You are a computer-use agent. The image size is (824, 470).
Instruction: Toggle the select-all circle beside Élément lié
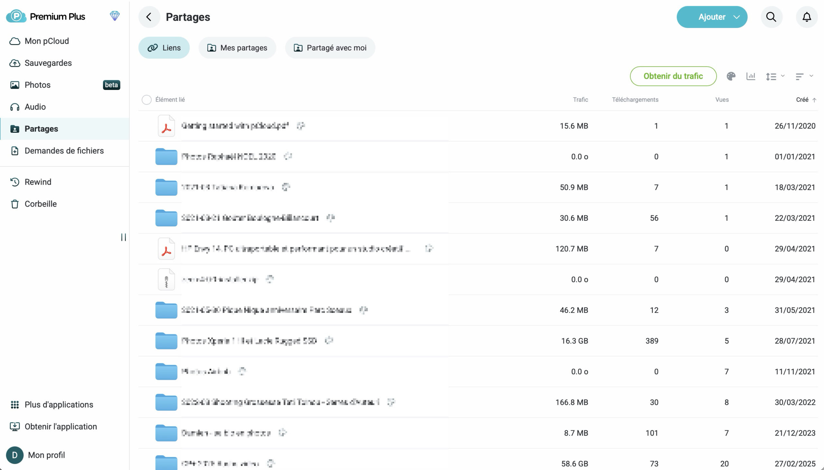[x=146, y=100]
